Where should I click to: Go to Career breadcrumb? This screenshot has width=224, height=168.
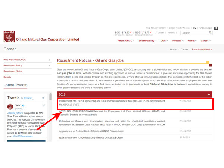point(184,49)
